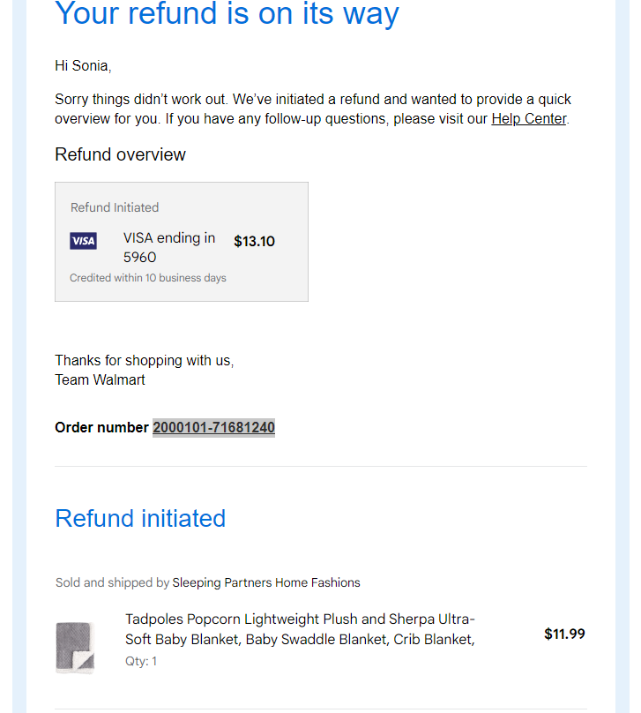
Task: Click the gray 'Refund Initiated' card label
Action: coord(115,207)
